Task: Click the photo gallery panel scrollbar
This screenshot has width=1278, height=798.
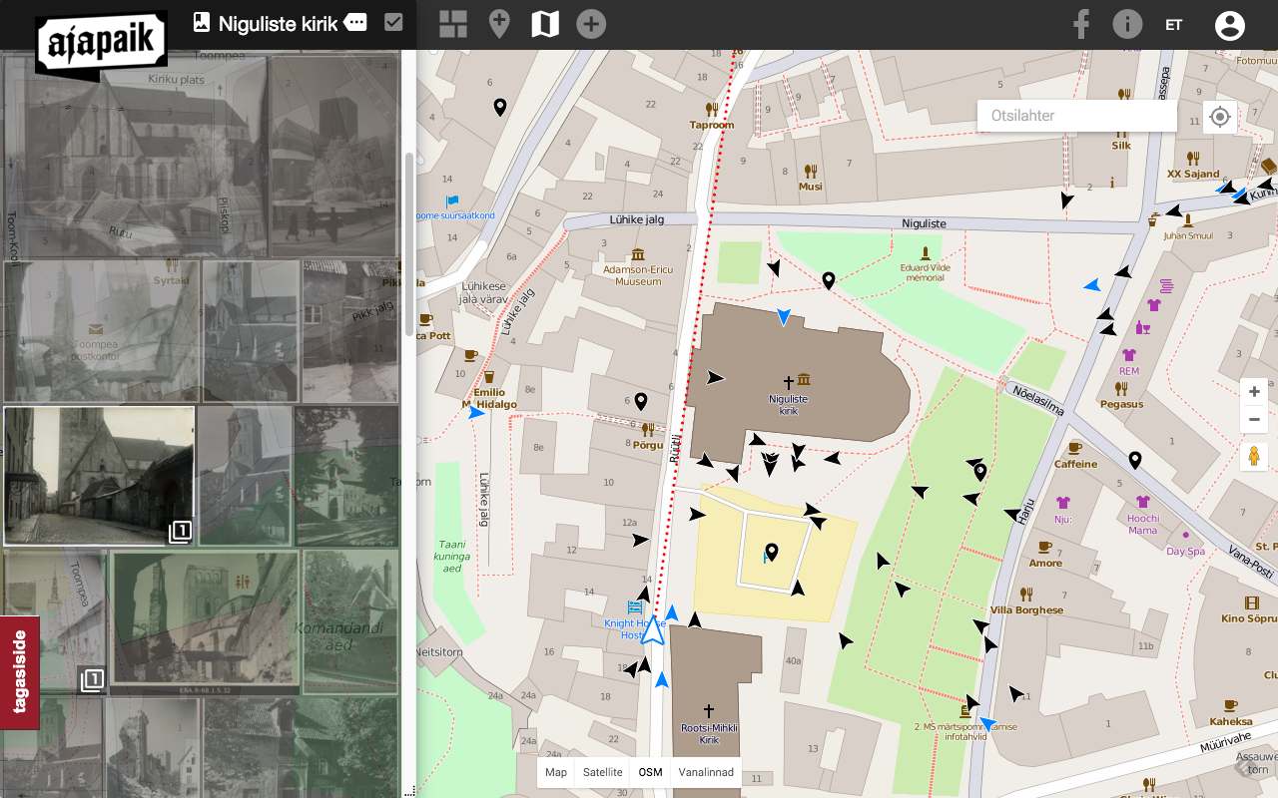Action: 408,244
